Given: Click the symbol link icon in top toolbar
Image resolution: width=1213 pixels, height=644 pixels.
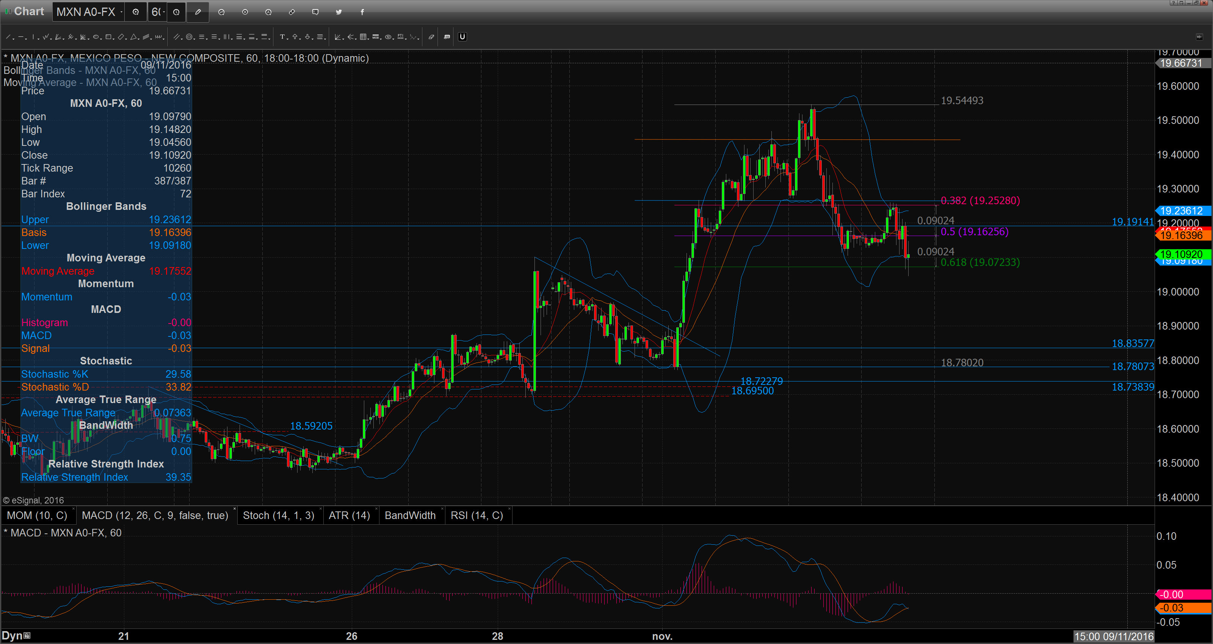Looking at the screenshot, I should (292, 12).
